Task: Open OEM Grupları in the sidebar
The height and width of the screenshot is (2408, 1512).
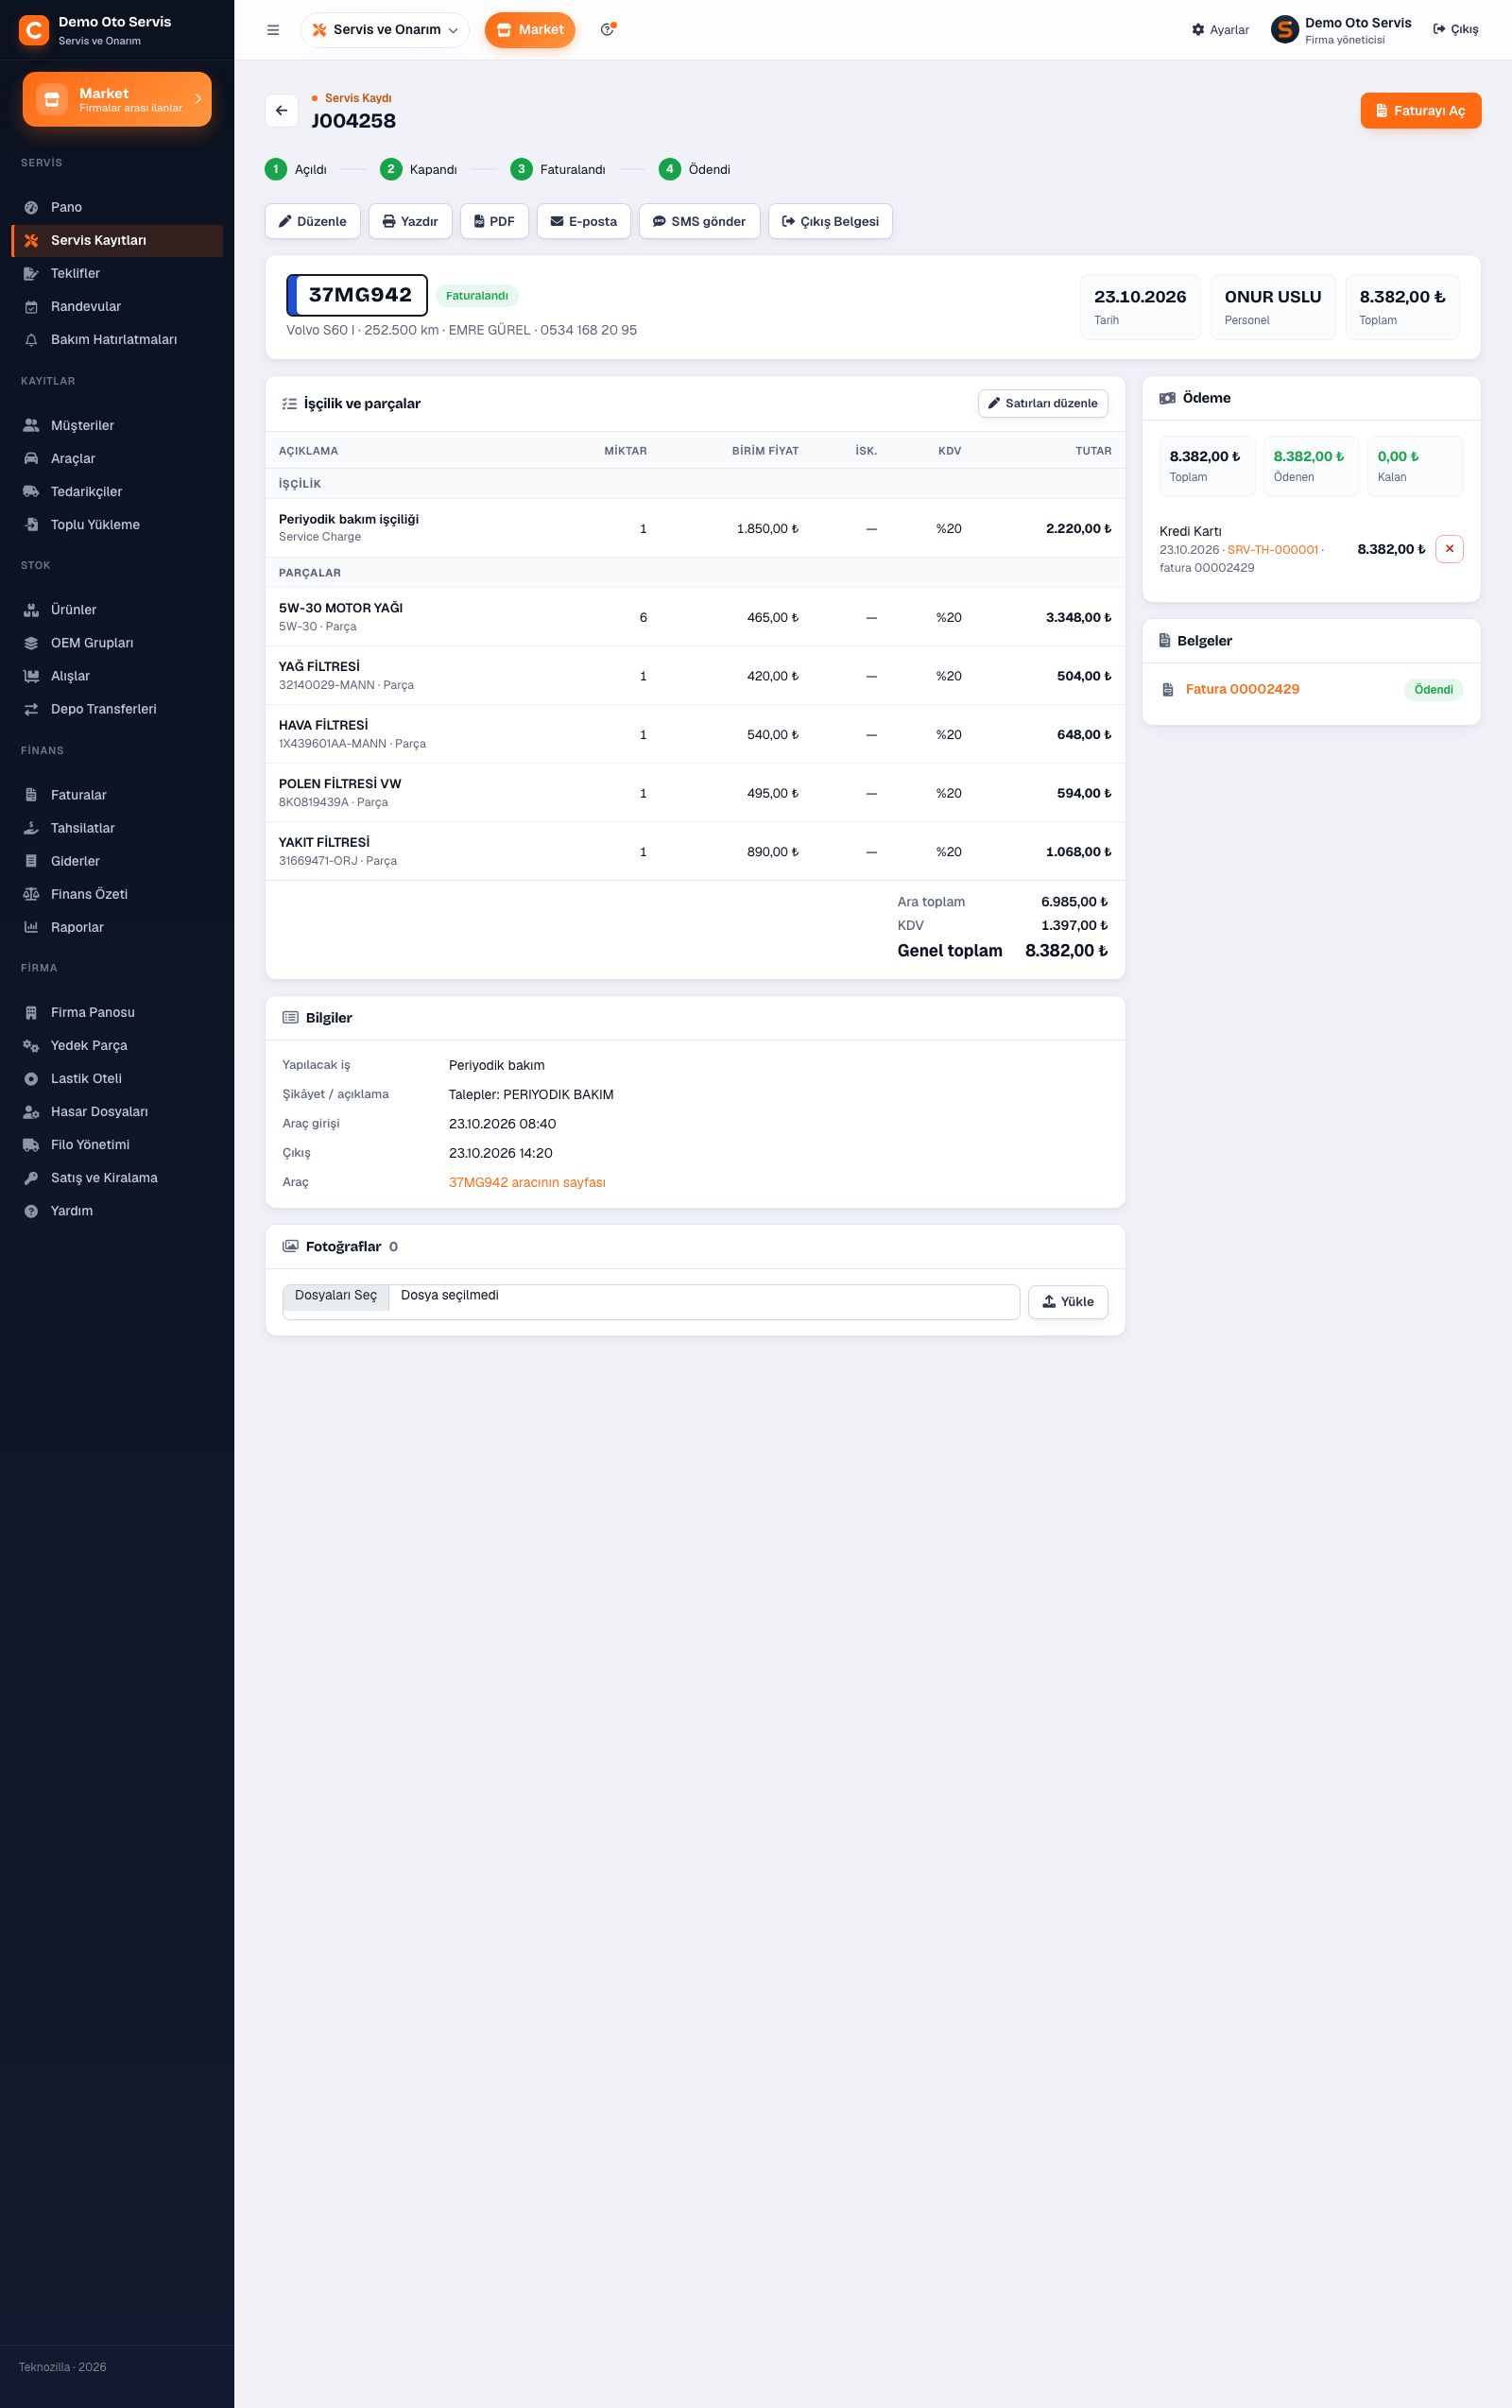Action: point(117,643)
